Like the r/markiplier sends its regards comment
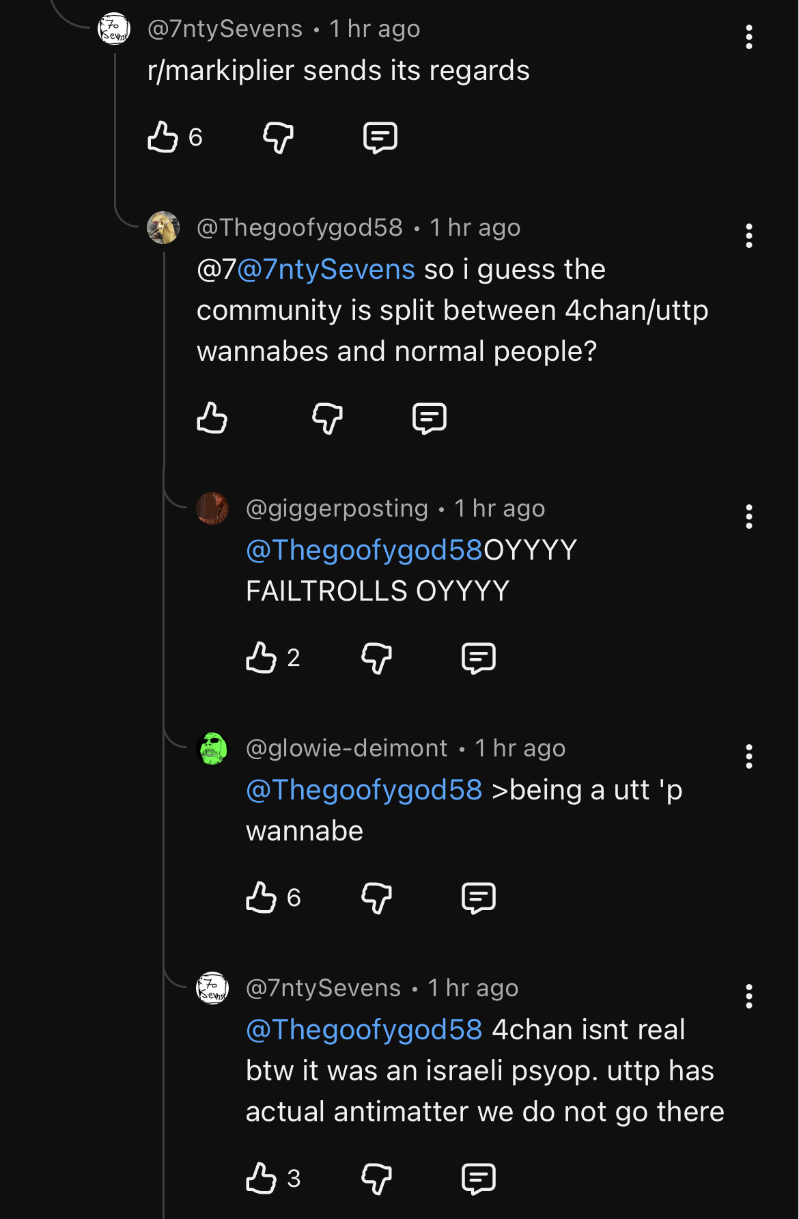Viewport: 799px width, 1219px height. 163,137
